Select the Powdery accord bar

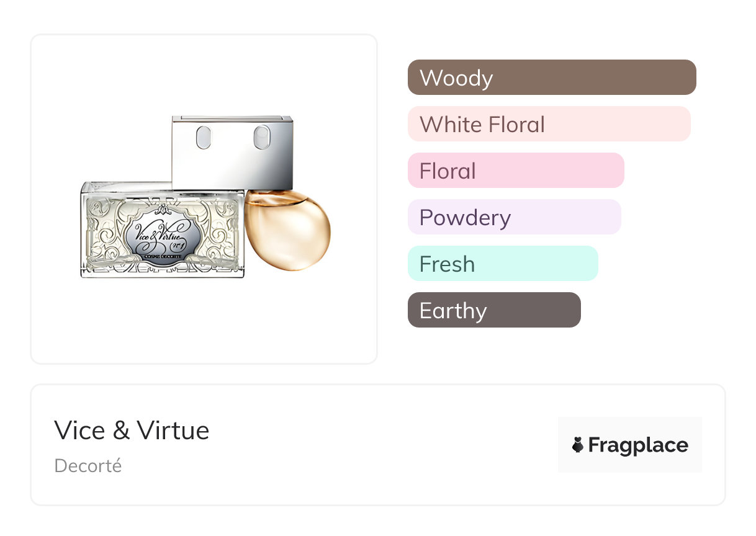(x=514, y=217)
